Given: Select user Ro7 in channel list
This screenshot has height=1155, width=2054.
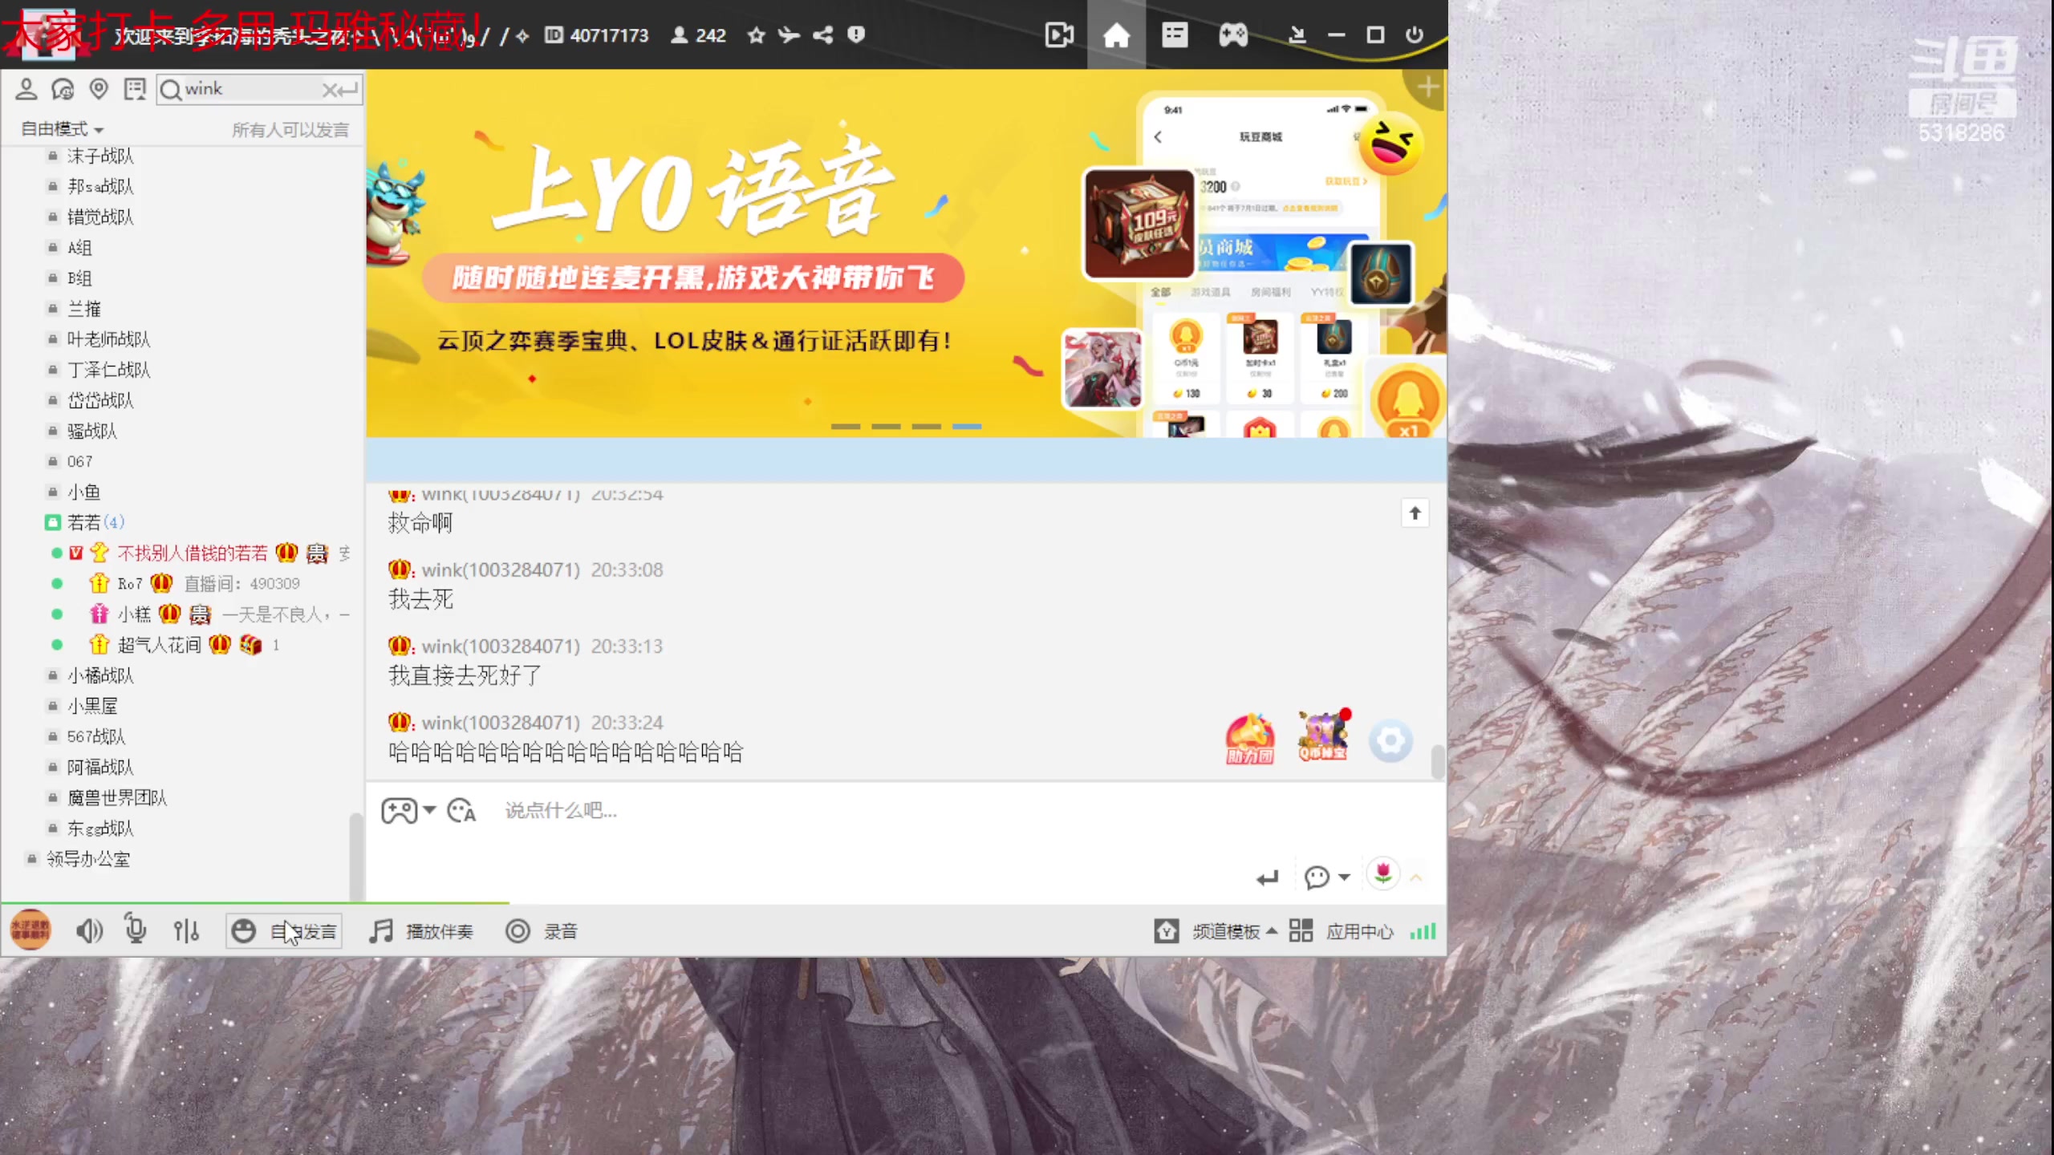Looking at the screenshot, I should (x=130, y=584).
